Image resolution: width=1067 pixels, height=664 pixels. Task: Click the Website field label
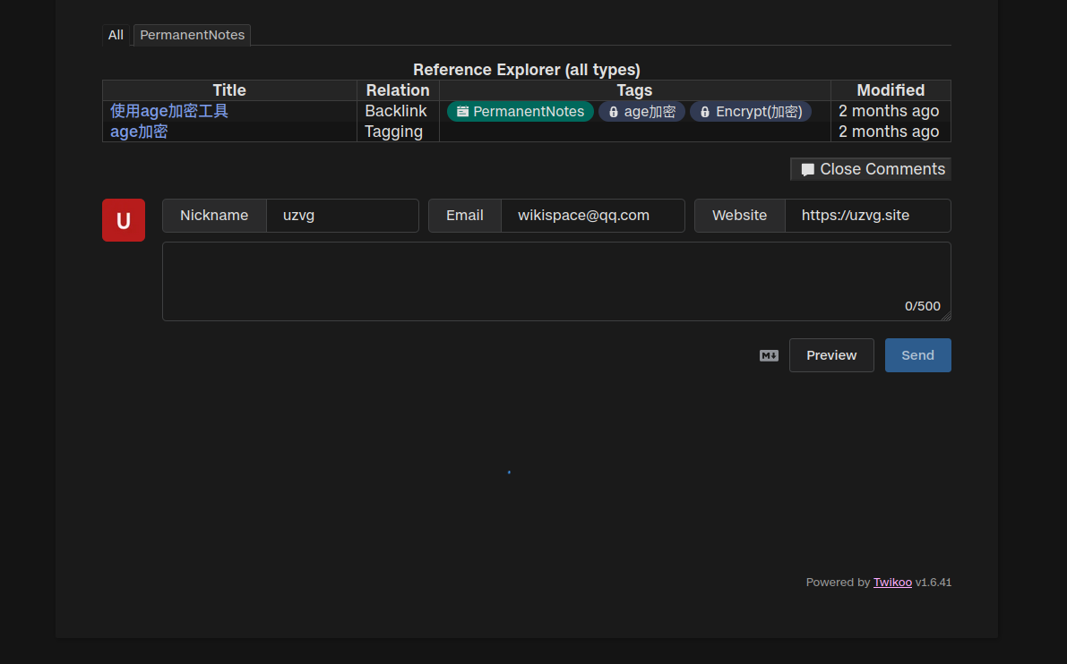740,216
